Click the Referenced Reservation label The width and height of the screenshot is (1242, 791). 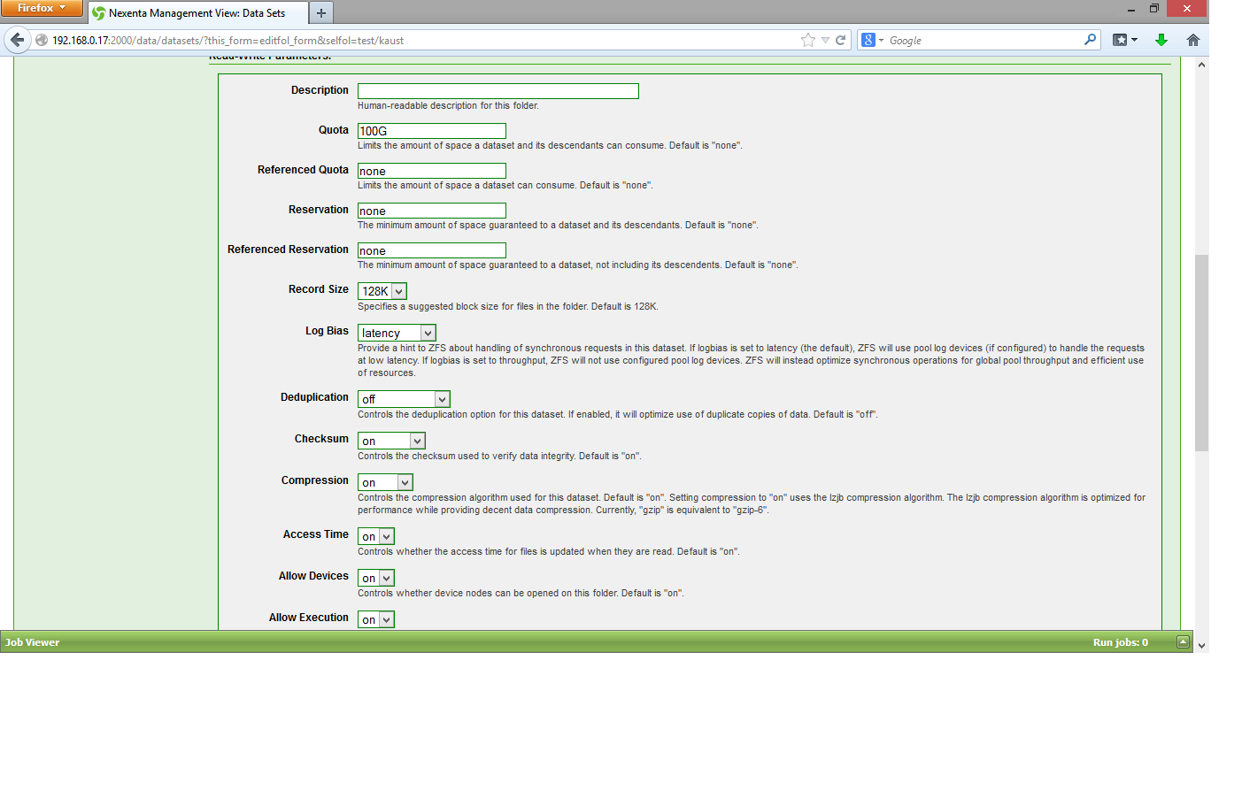click(x=288, y=250)
